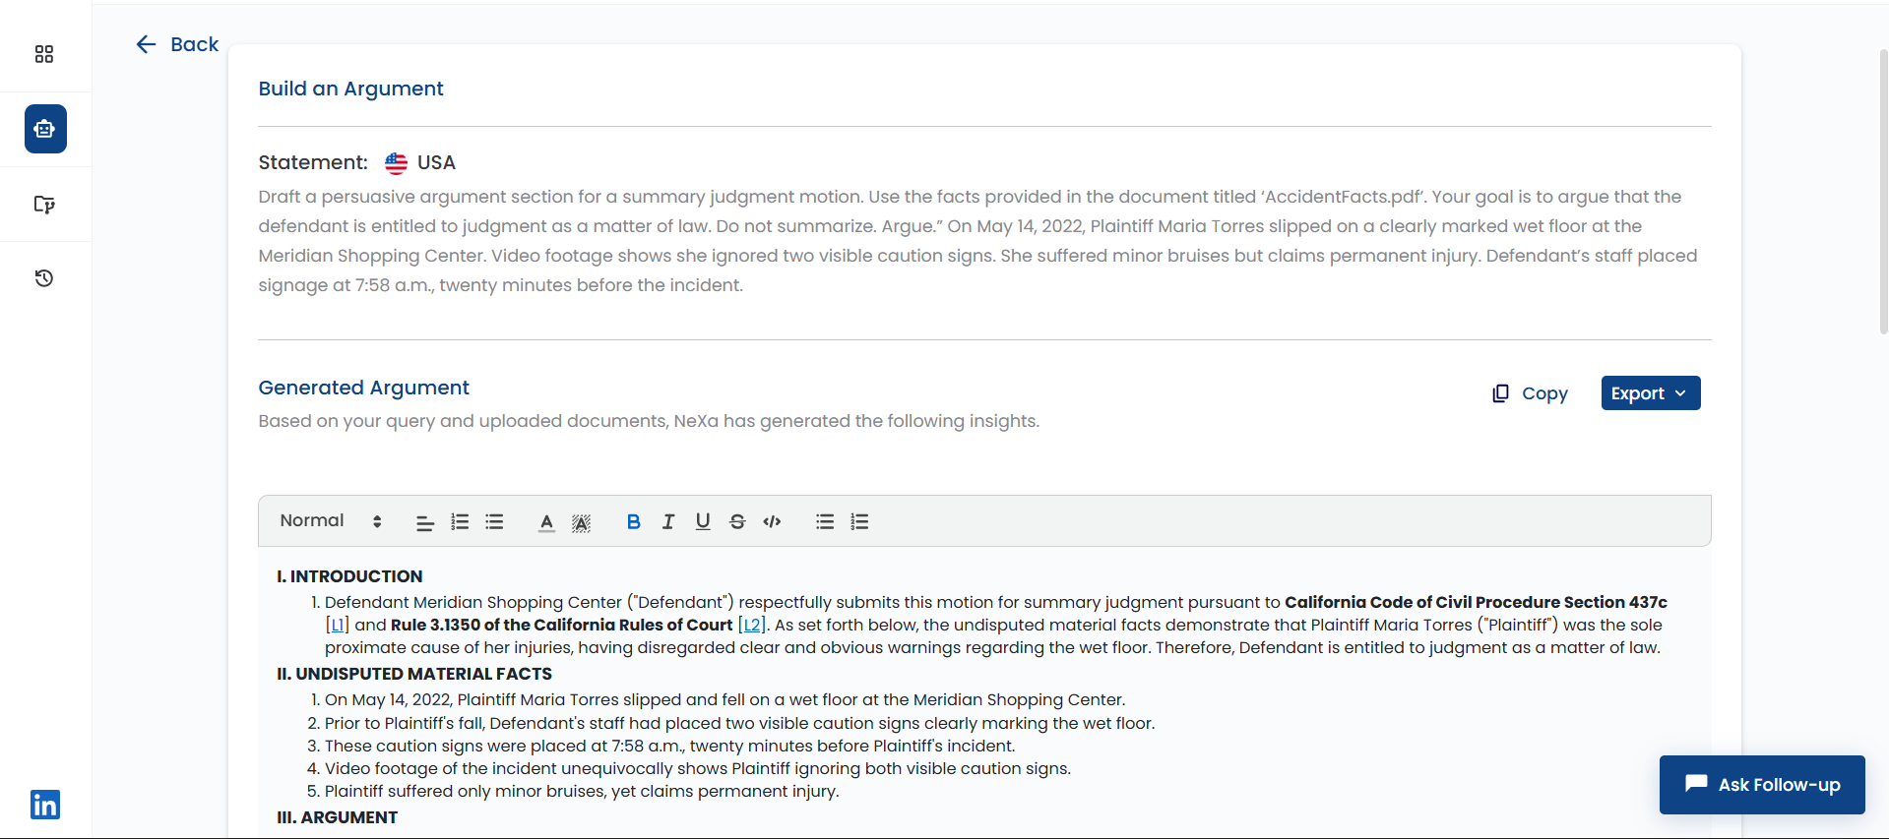The width and height of the screenshot is (1889, 839).
Task: Place cursor in 'Video footage of the incident' line
Action: 697,768
